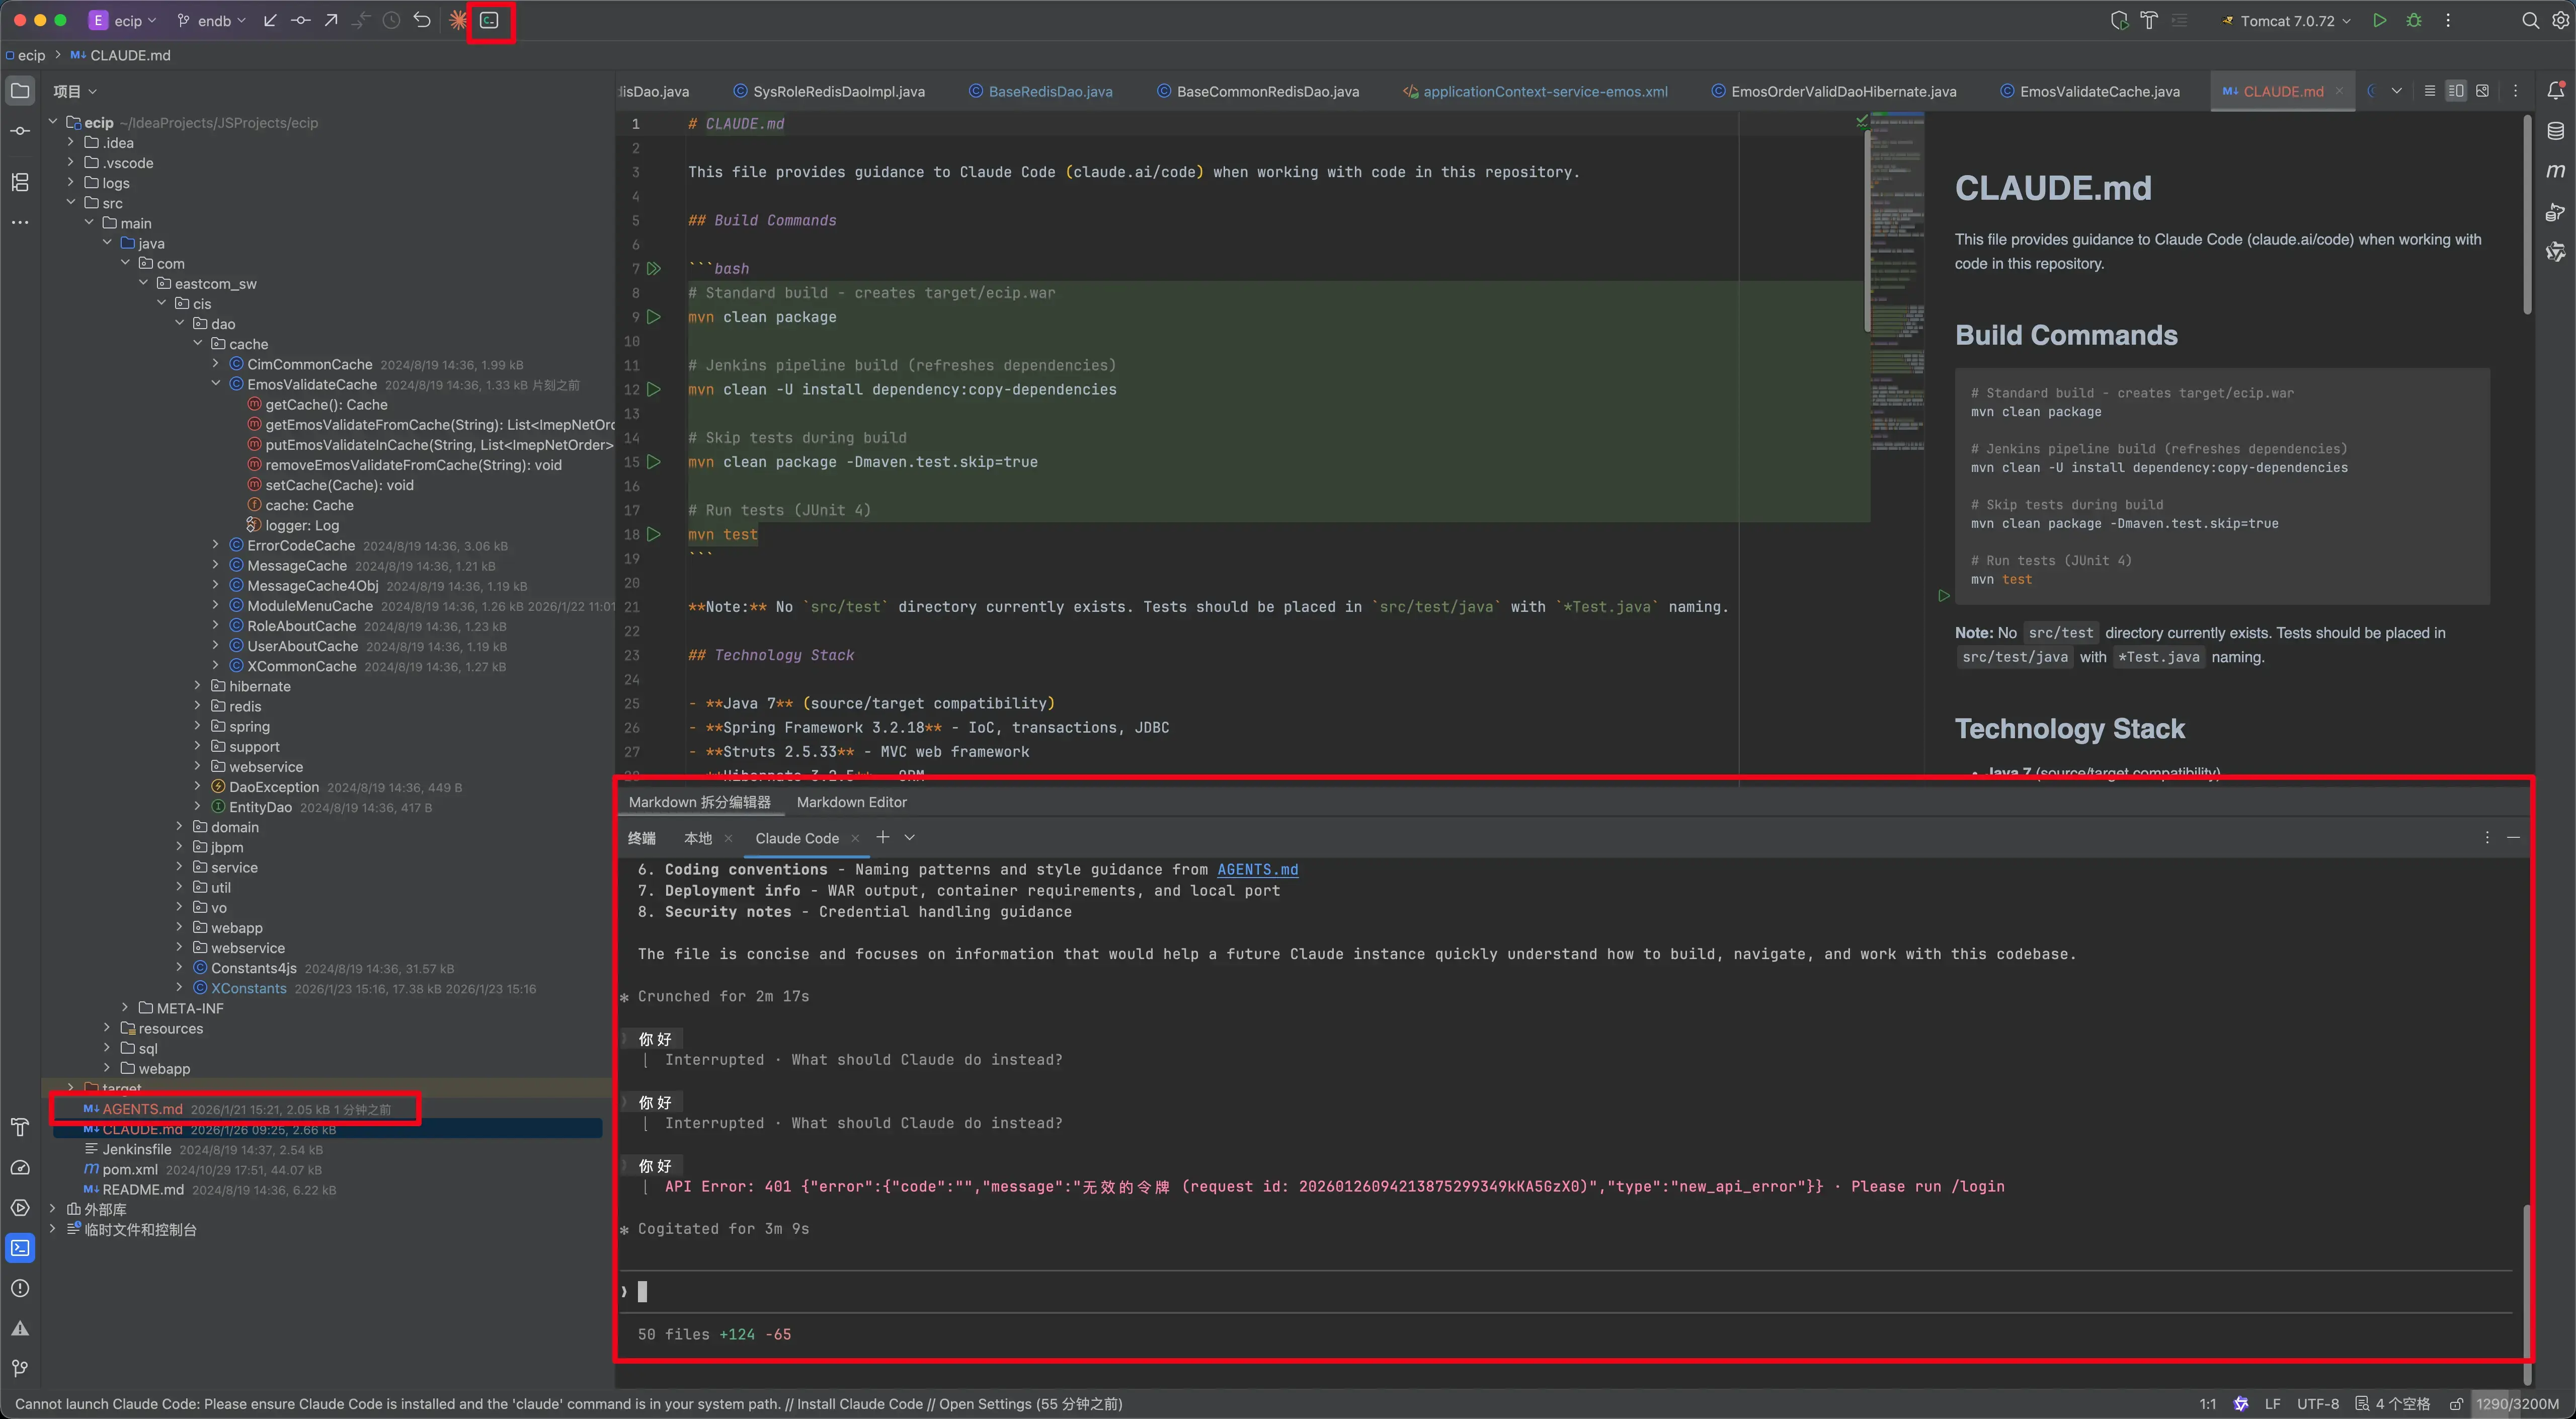The width and height of the screenshot is (2576, 1419).
Task: Open the Terminal tool window
Action: coord(20,1247)
